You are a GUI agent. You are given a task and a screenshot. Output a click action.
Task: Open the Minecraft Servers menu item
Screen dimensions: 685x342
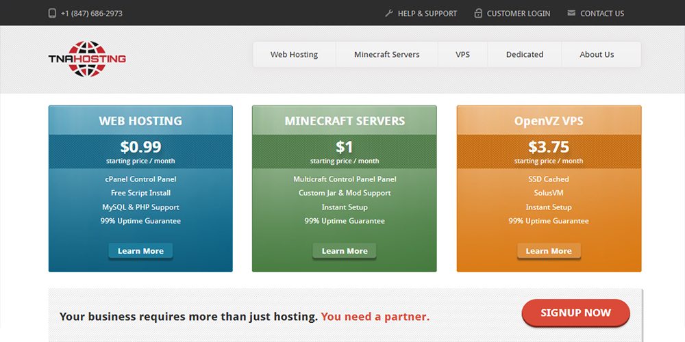click(x=386, y=55)
